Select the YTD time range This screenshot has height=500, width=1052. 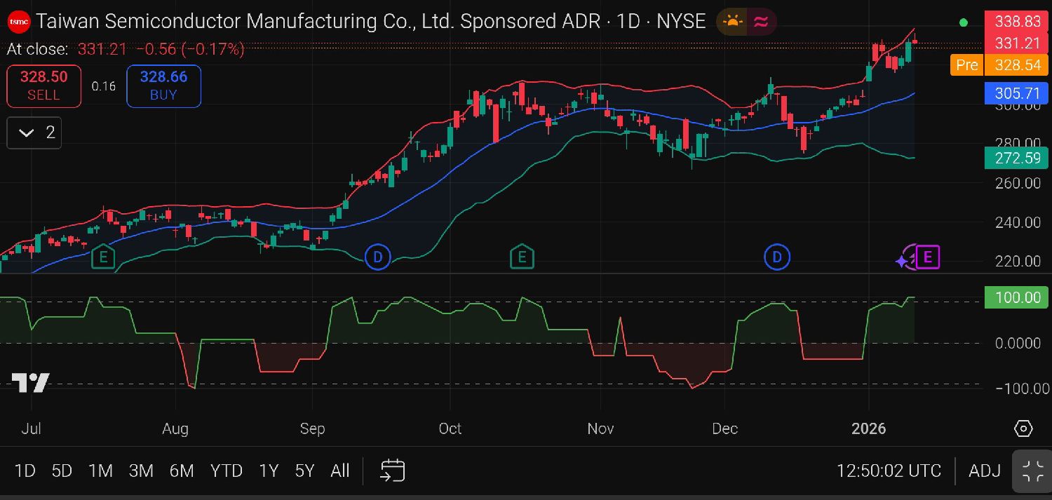226,471
